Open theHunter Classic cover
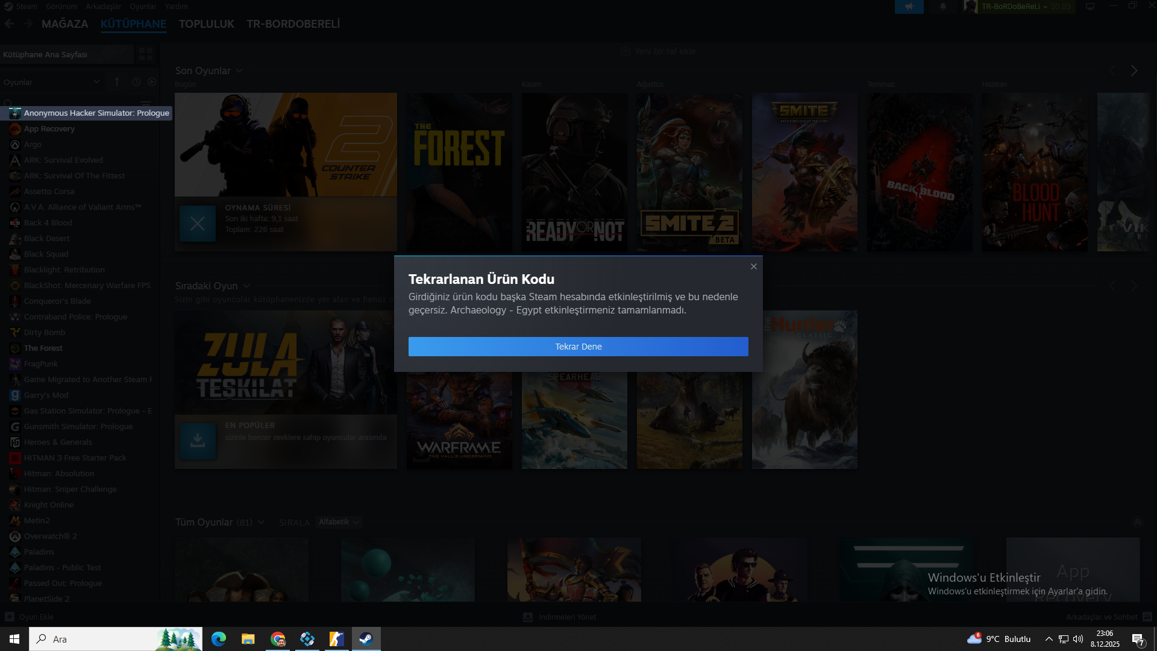The image size is (1157, 651). 804,389
